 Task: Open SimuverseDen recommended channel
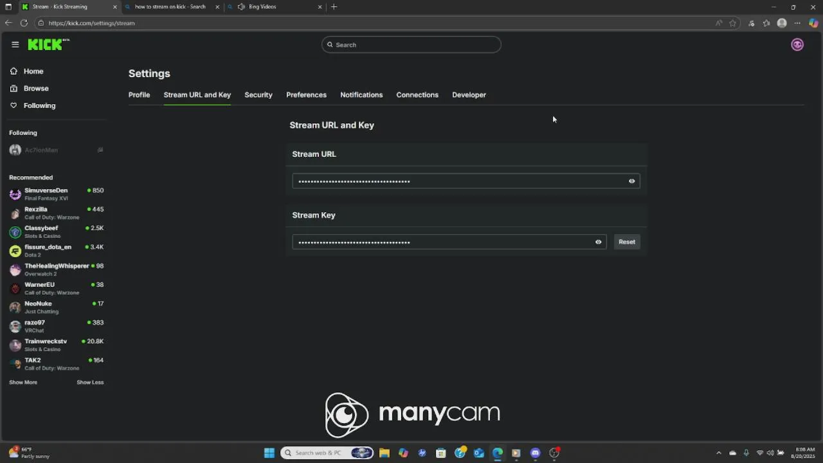point(56,194)
